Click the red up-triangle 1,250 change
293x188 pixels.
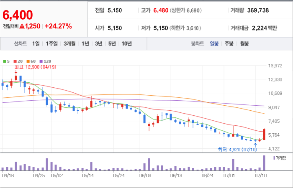[x=30, y=26]
